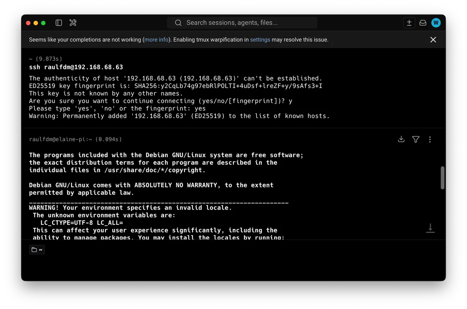
Task: Open the inbox tray icon
Action: pyautogui.click(x=423, y=23)
